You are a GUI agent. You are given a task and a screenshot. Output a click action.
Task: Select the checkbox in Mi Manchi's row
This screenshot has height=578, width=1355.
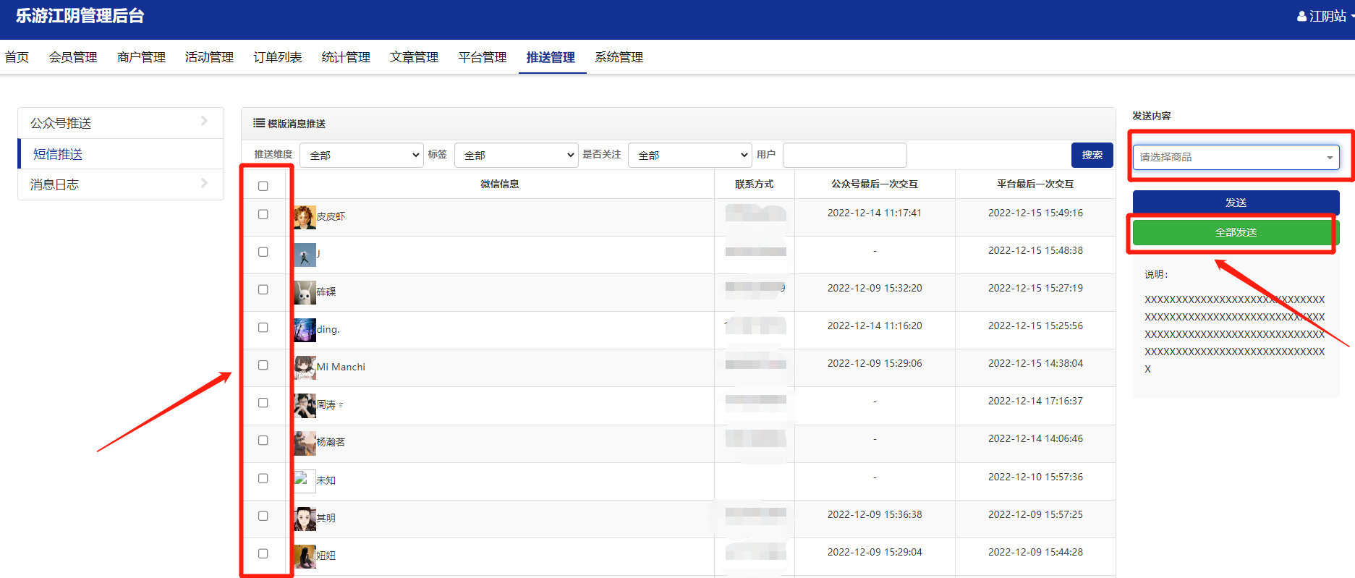point(263,365)
